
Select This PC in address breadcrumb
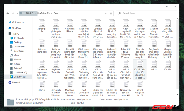click(29, 13)
